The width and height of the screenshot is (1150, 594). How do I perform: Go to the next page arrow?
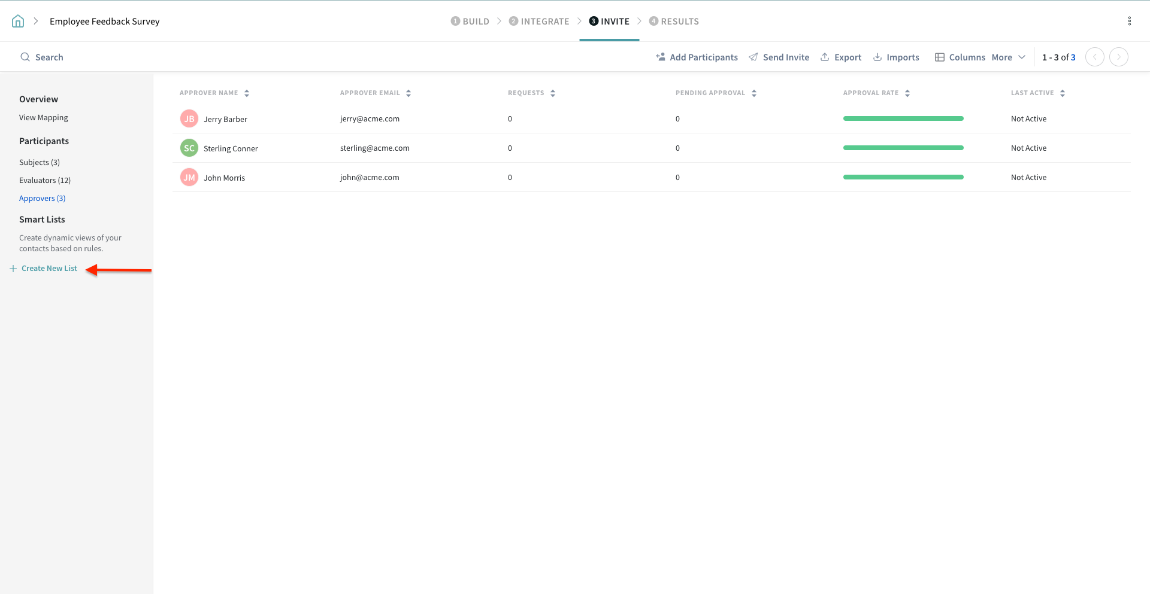[x=1118, y=57]
